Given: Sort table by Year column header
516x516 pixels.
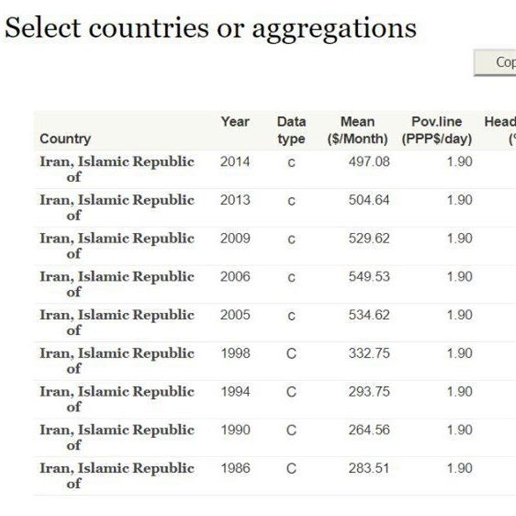Looking at the screenshot, I should pyautogui.click(x=235, y=122).
